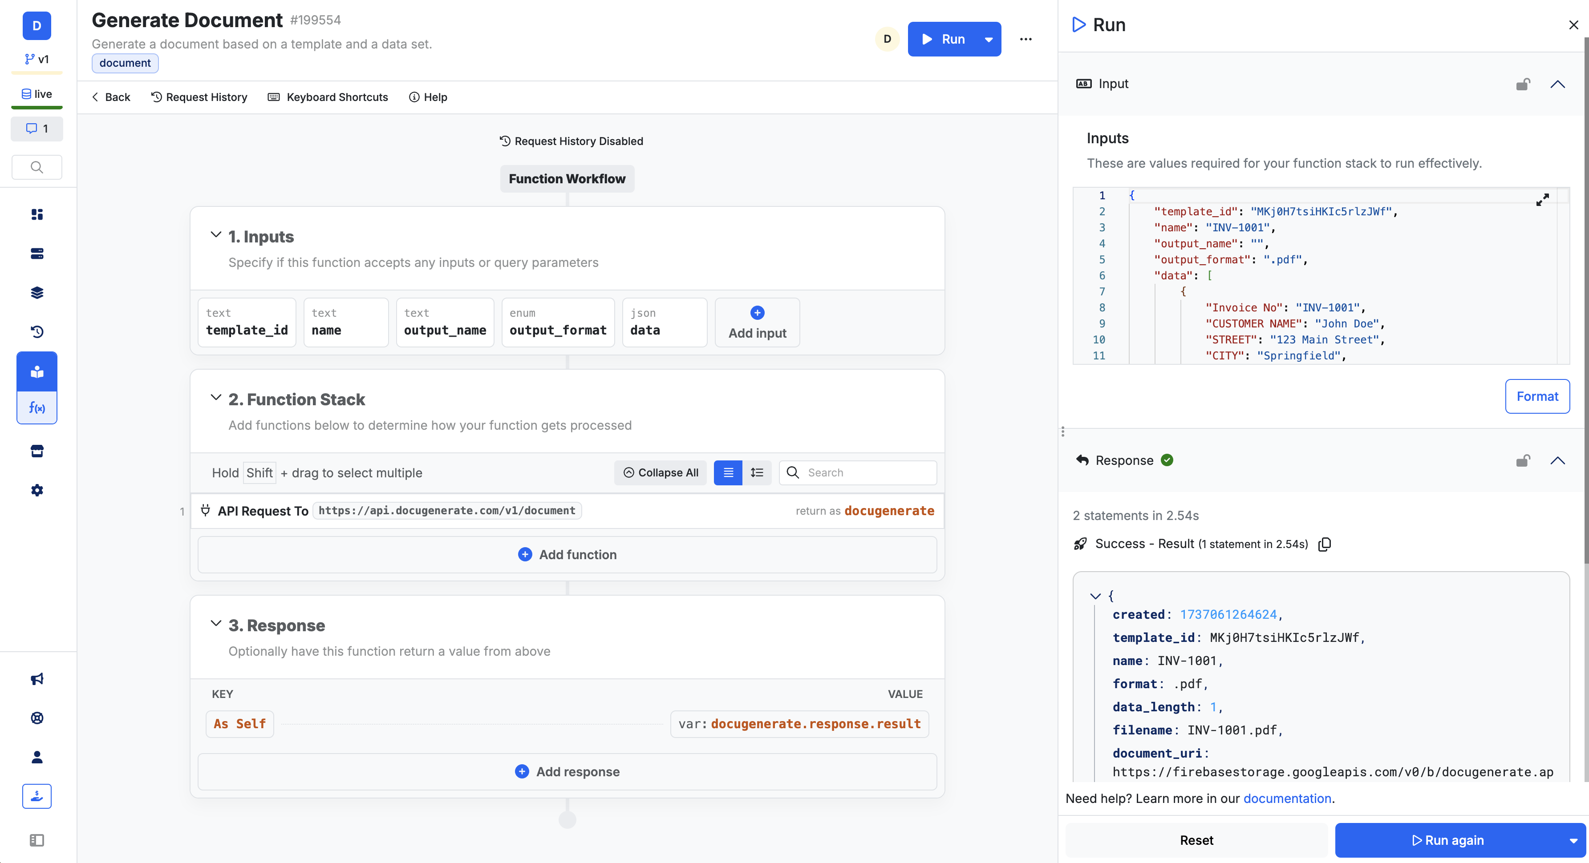Click the Add input plus icon
The width and height of the screenshot is (1589, 863).
click(x=758, y=312)
